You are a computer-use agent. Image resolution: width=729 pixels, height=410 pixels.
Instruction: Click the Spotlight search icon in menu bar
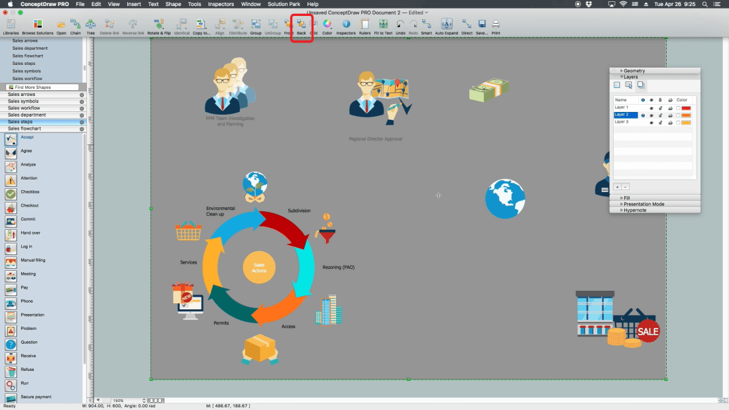(705, 4)
